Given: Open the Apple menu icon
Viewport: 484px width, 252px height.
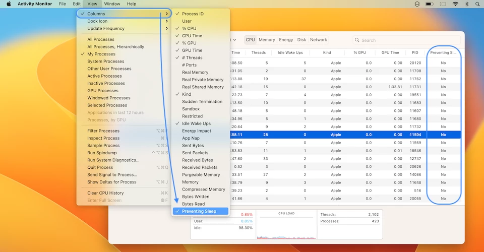Looking at the screenshot, I should 9,4.
